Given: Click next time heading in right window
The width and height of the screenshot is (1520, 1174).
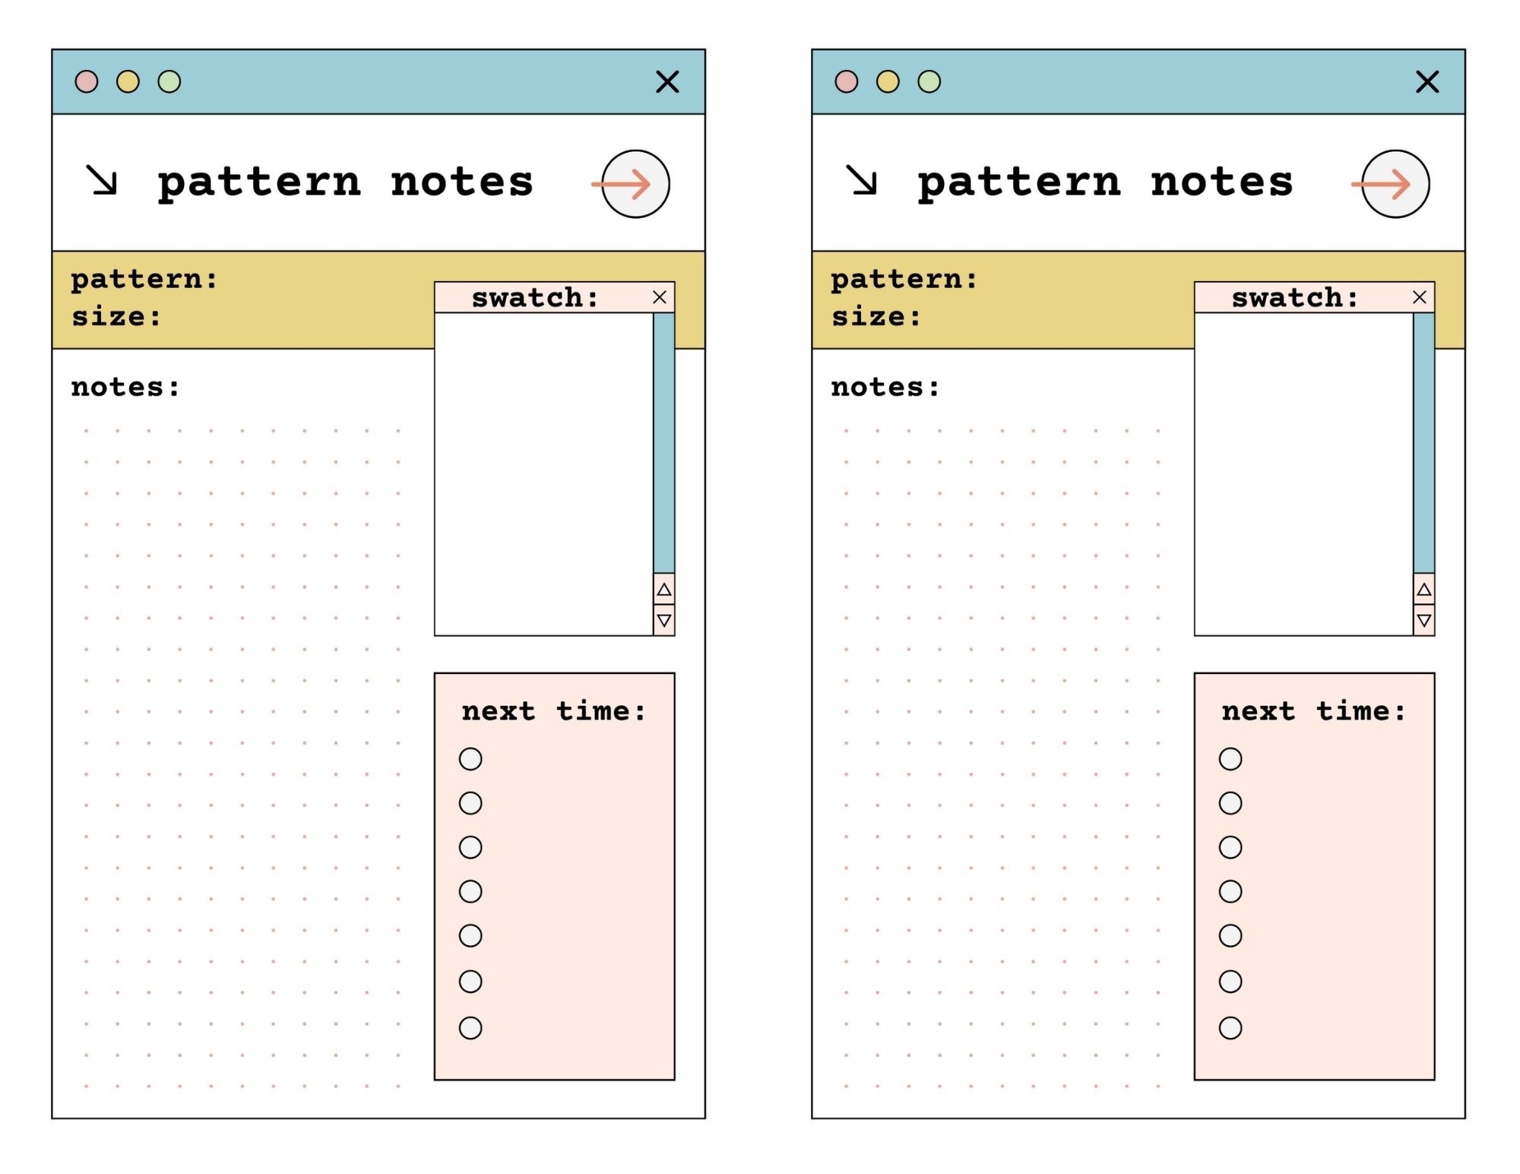Looking at the screenshot, I should click(1313, 711).
